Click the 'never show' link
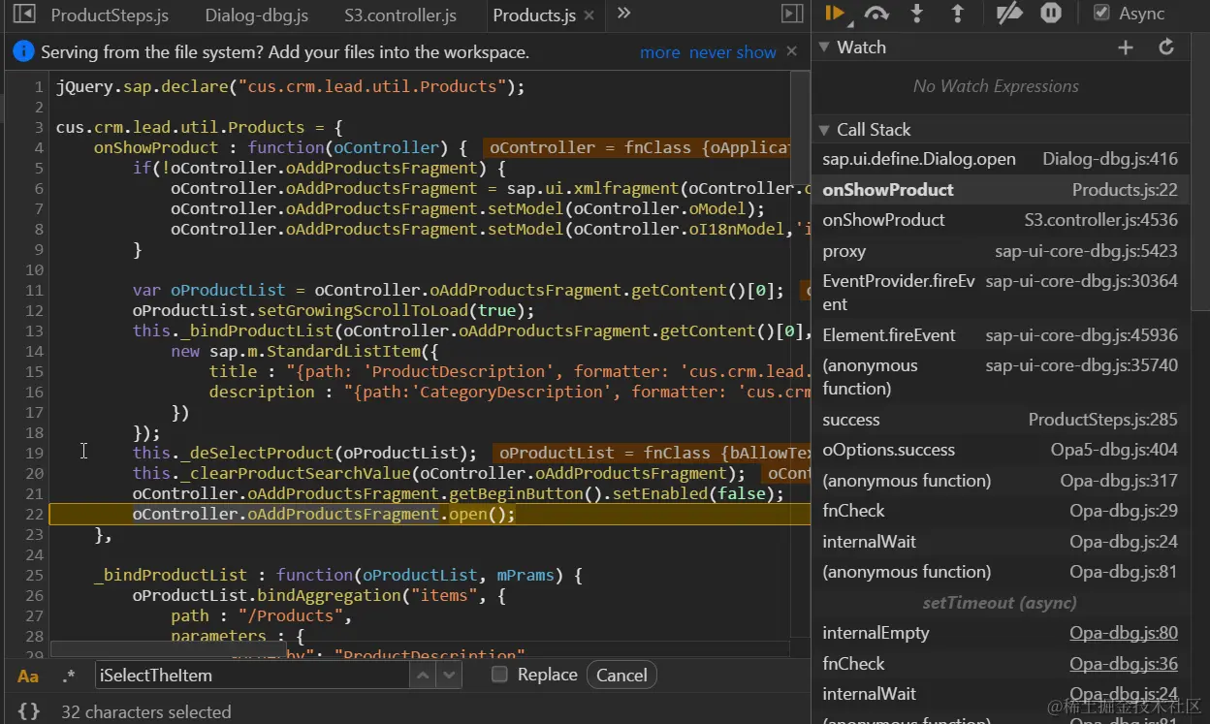The width and height of the screenshot is (1210, 724). (x=733, y=52)
